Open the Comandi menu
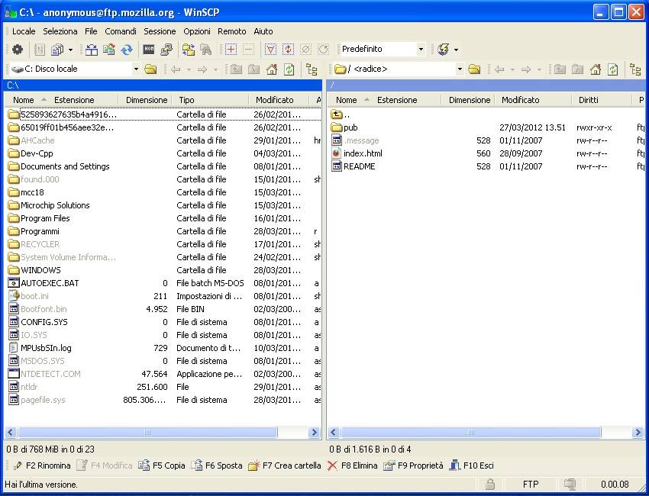This screenshot has width=649, height=496. (x=120, y=31)
